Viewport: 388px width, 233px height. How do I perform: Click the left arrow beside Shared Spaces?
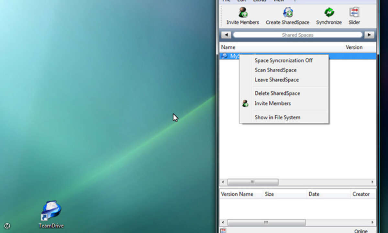[226, 35]
